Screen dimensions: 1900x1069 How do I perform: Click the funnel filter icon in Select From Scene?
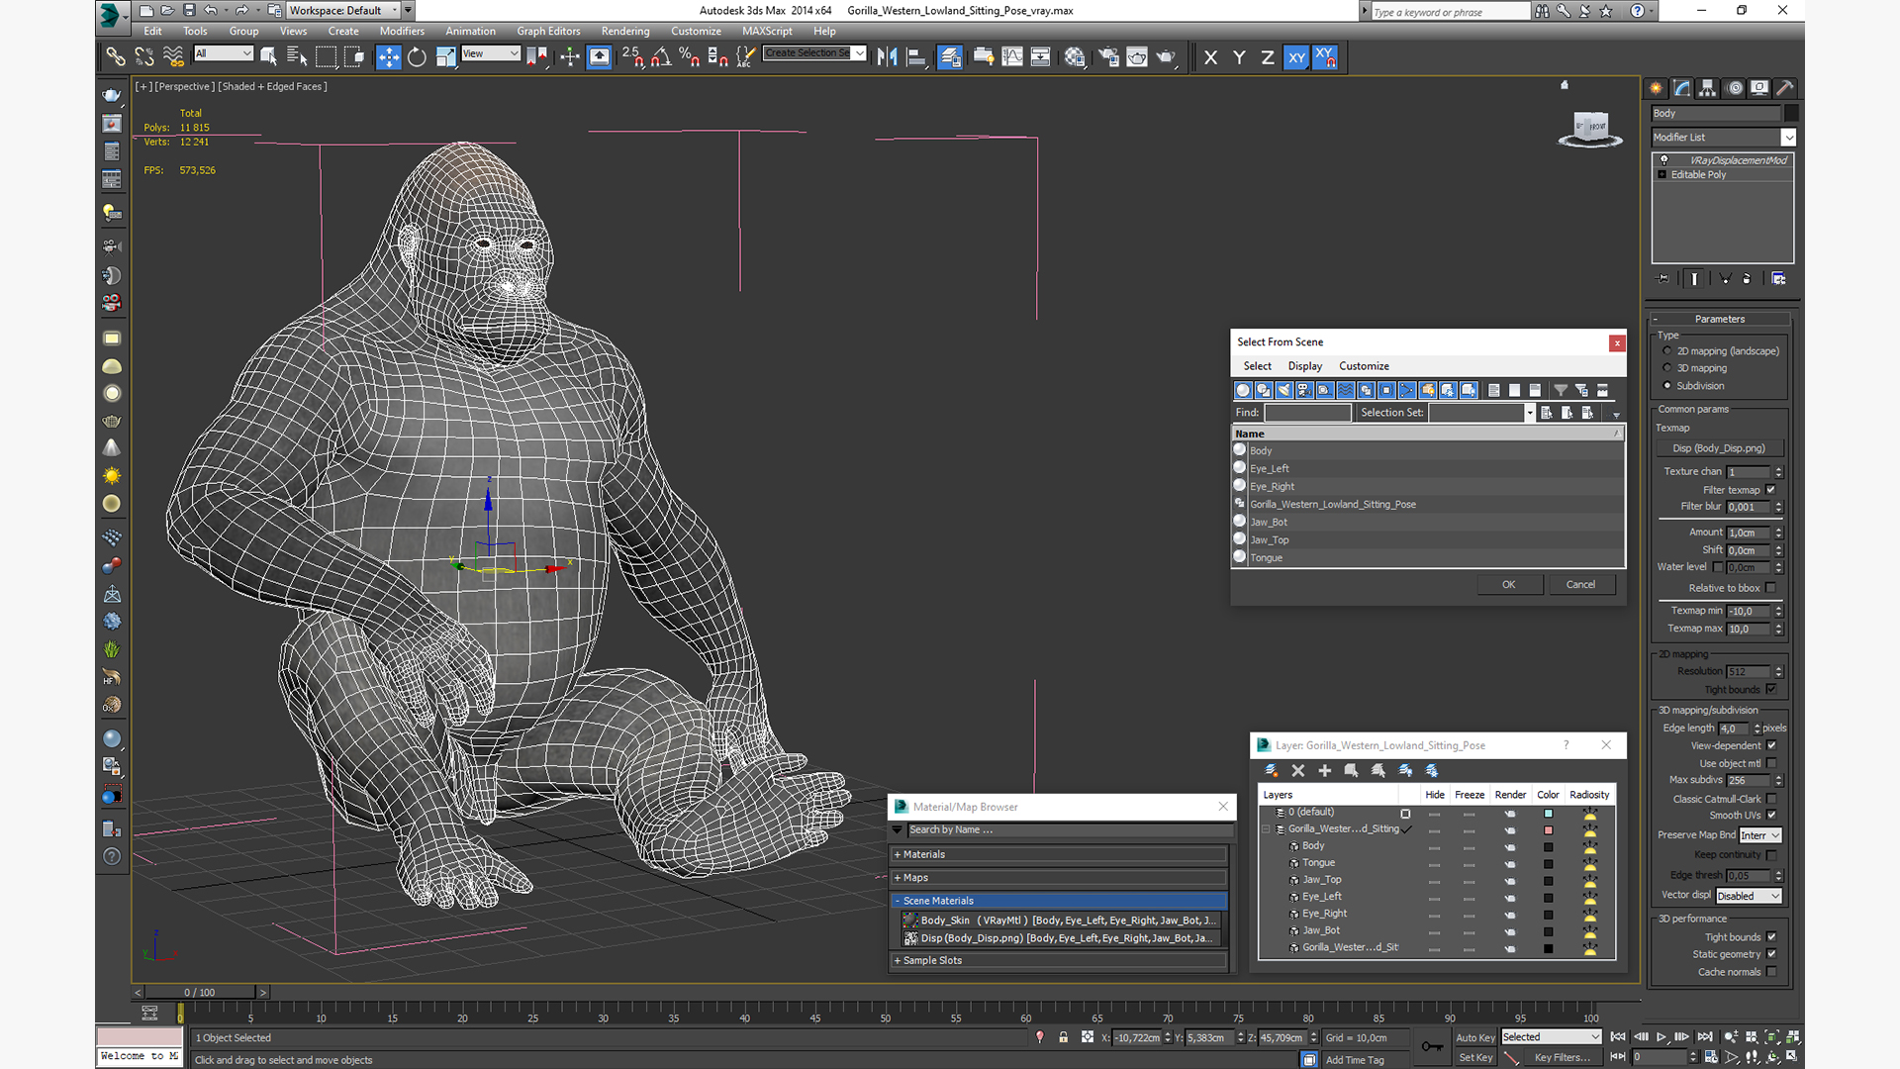(1561, 390)
